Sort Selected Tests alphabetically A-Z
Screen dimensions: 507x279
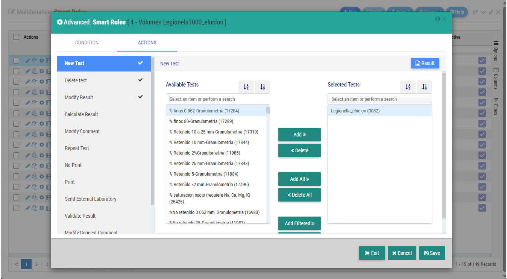pos(408,87)
